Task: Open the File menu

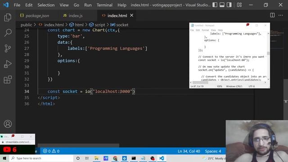Action: 17,5
